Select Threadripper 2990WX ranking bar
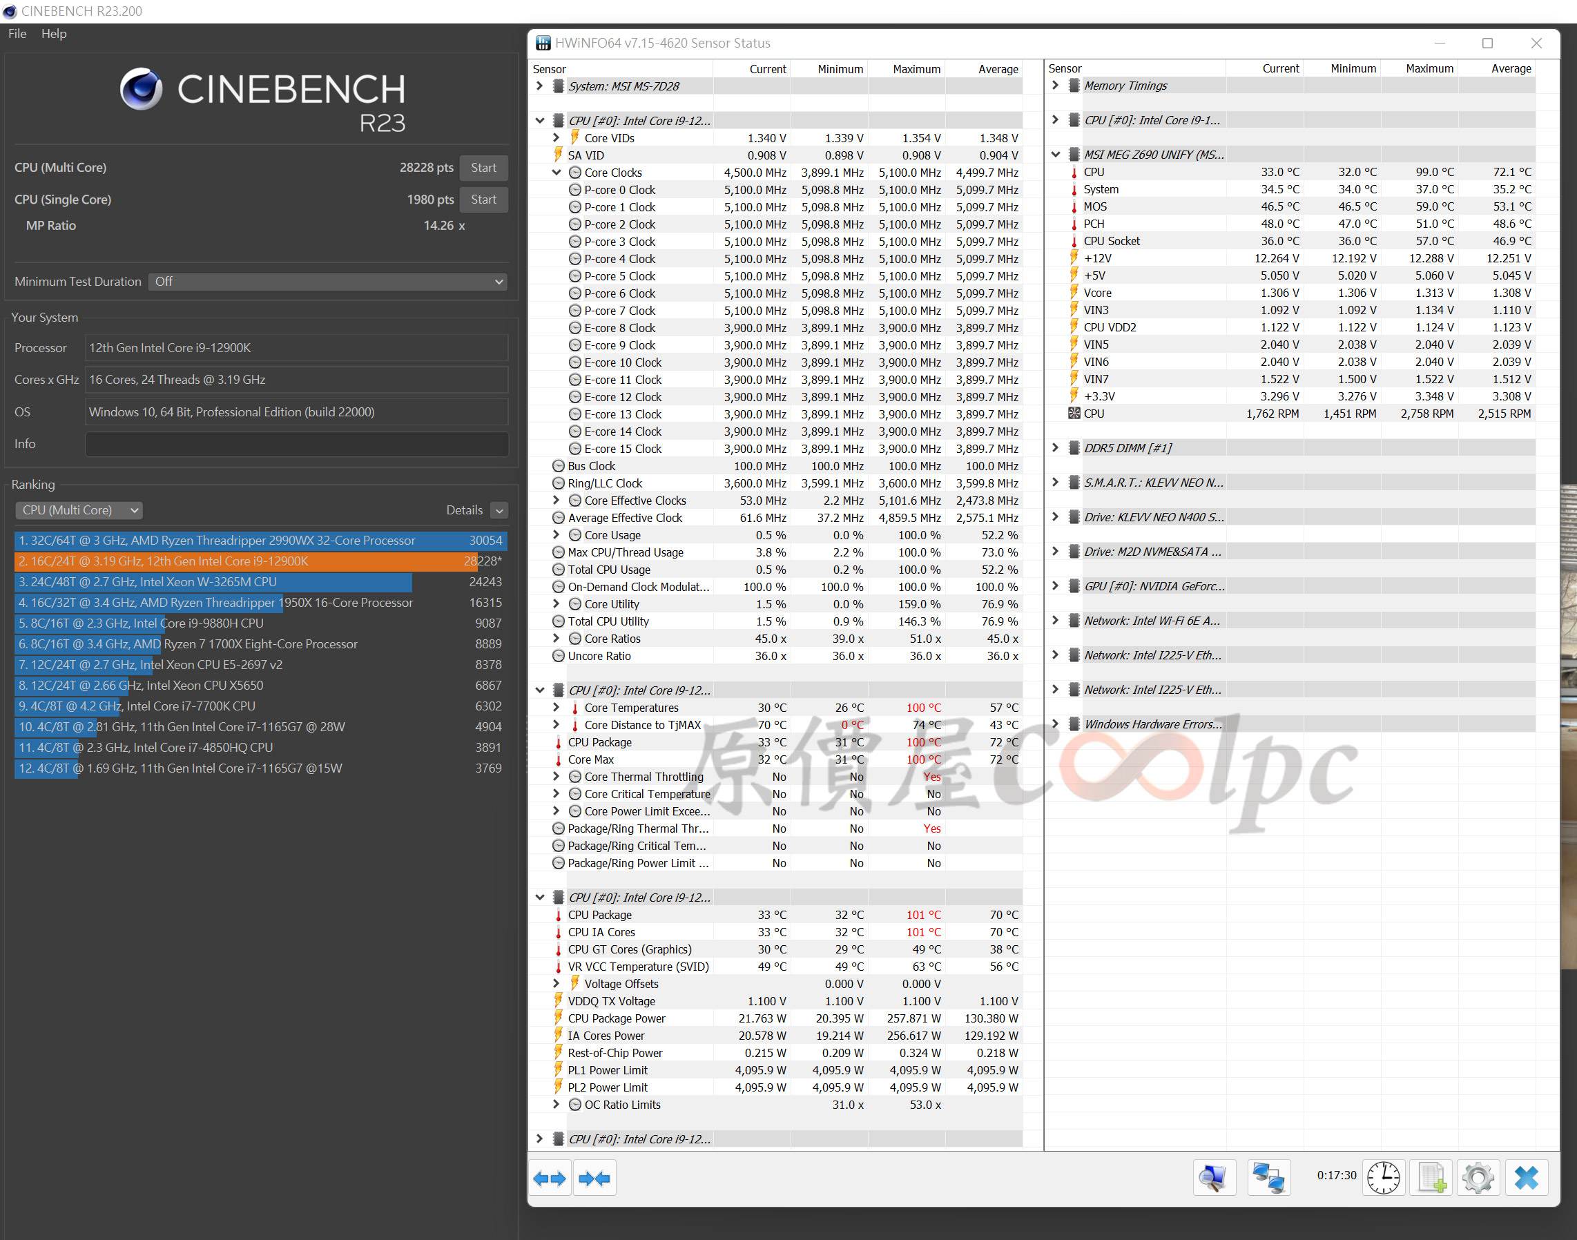The width and height of the screenshot is (1577, 1240). click(x=261, y=541)
